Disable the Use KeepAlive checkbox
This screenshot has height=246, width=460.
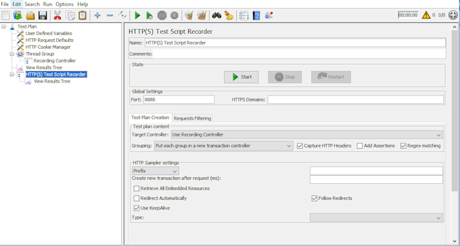point(137,208)
